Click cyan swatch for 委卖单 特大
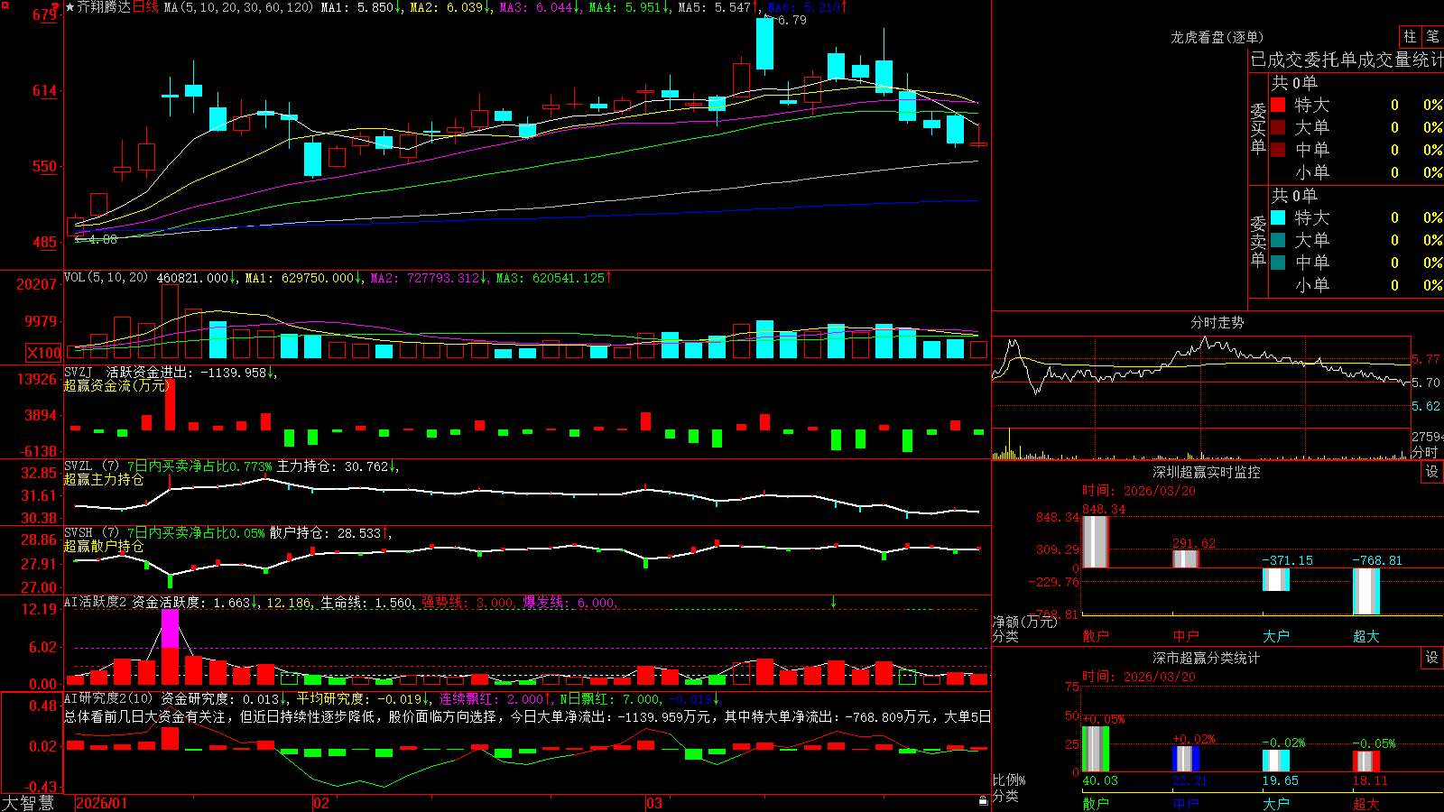This screenshot has width=1444, height=812. point(1278,217)
